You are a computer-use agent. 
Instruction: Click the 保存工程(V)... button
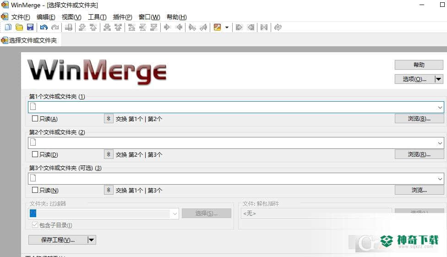point(58,240)
